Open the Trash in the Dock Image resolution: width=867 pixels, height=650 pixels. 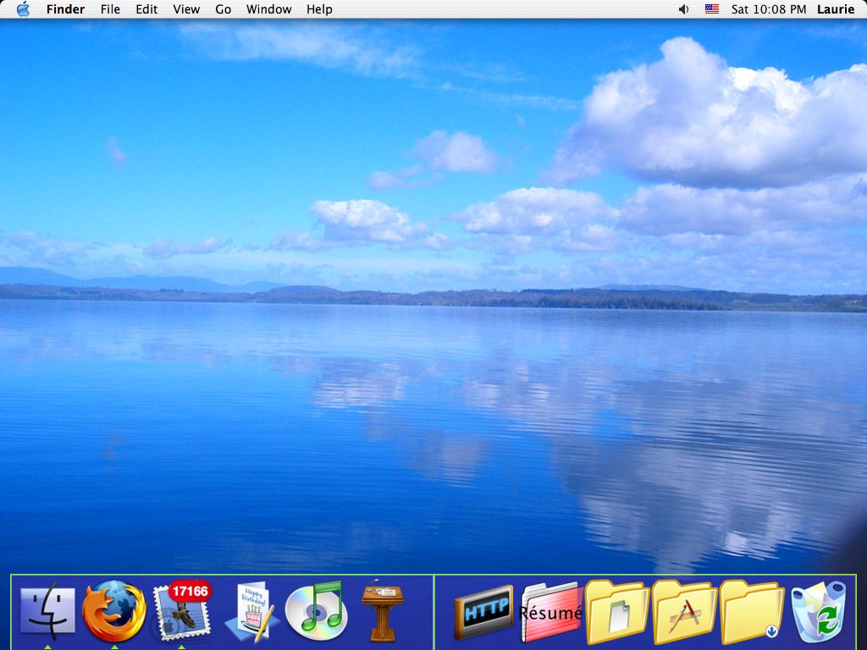coord(819,611)
